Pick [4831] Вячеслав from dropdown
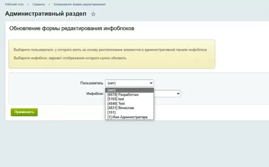Viewport: 269px width, 167px height. [x=130, y=108]
